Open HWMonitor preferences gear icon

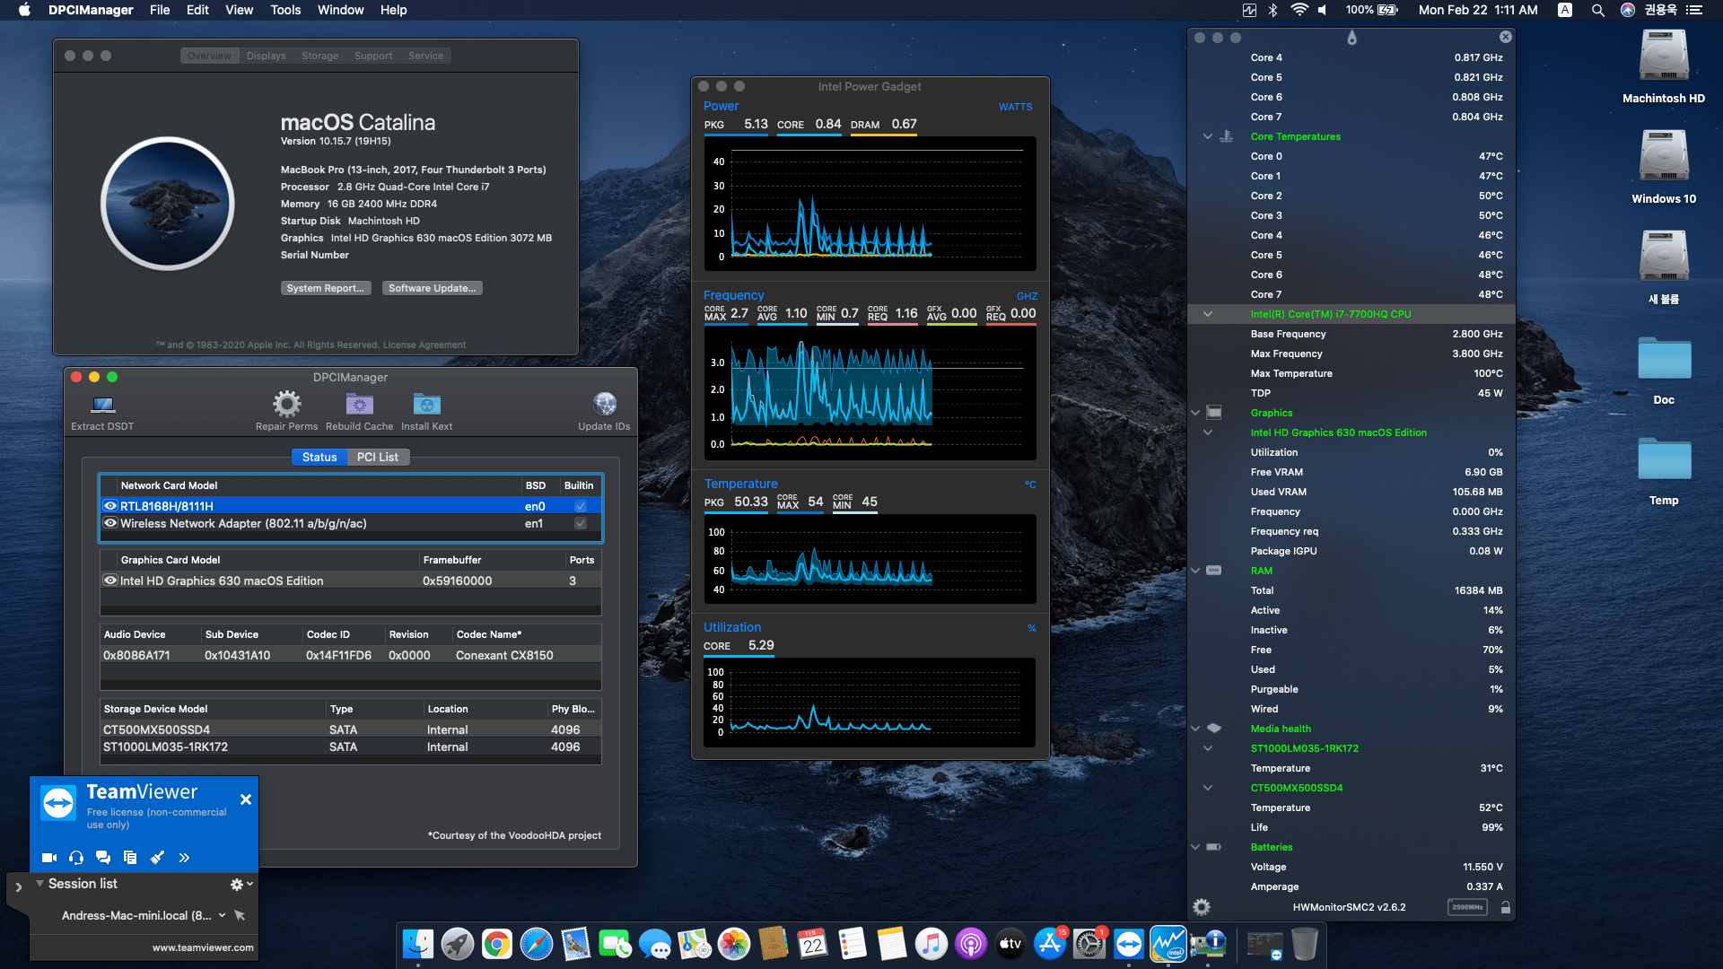tap(1201, 907)
